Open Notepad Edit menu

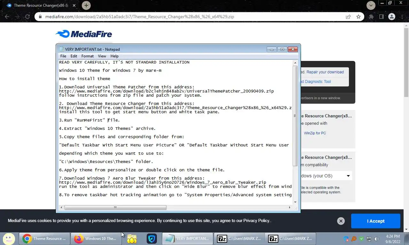74,56
